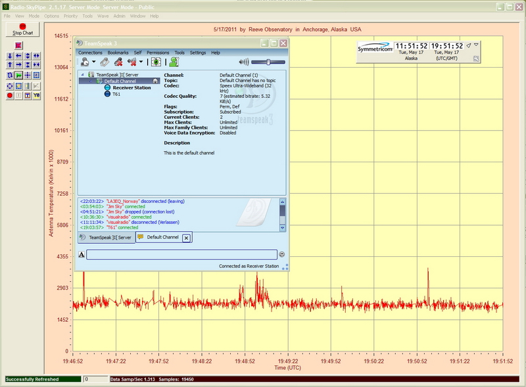
Task: Open the Help menu in TeamSpeak
Action: [216, 53]
